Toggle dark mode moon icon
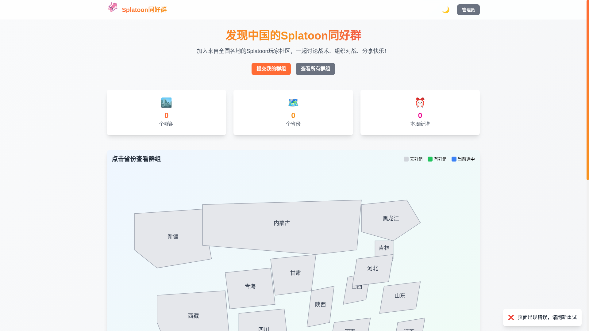The width and height of the screenshot is (589, 331). click(x=446, y=10)
